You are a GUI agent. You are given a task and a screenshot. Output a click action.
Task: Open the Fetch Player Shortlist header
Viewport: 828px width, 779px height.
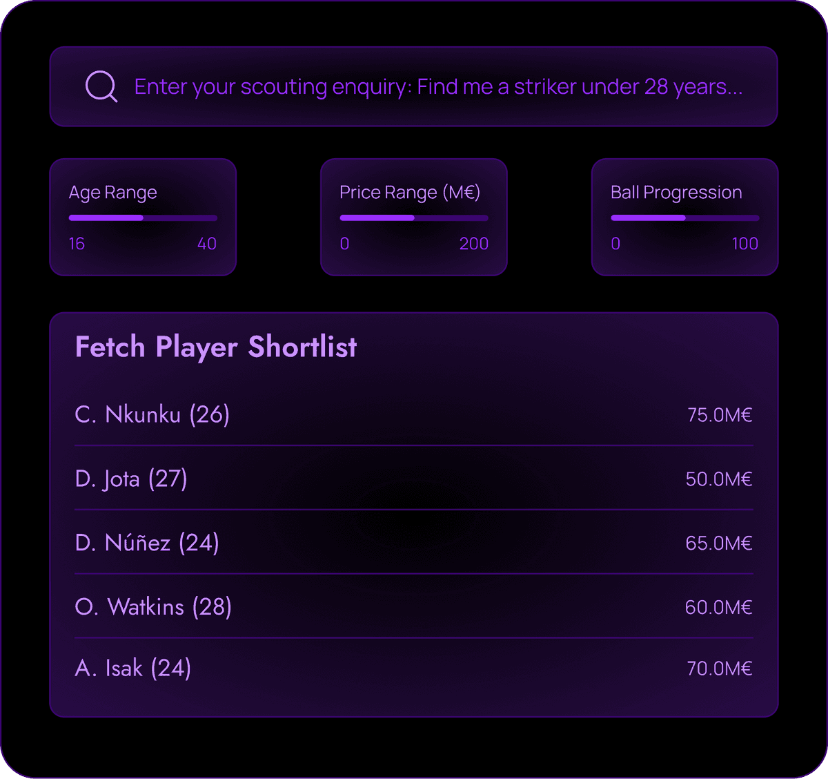215,347
